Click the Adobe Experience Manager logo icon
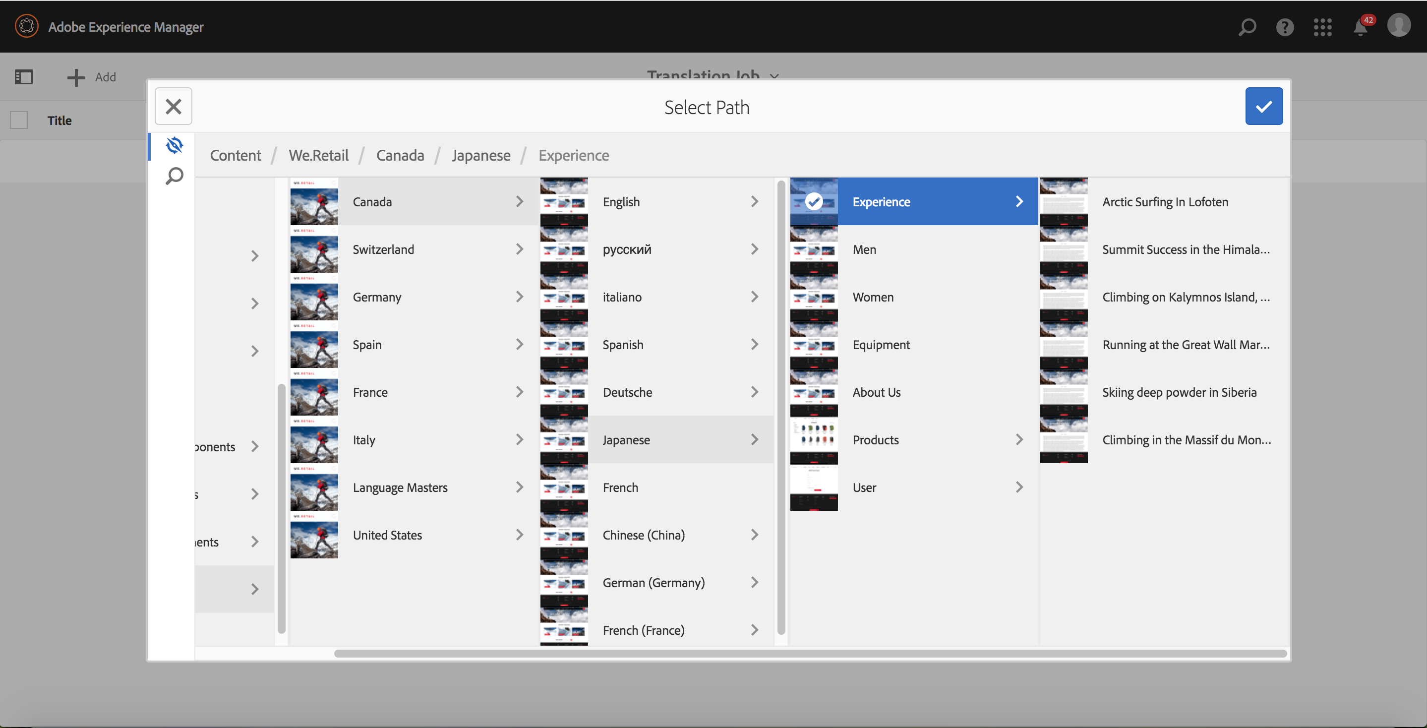Screen dimensions: 1427x728 click(x=27, y=26)
